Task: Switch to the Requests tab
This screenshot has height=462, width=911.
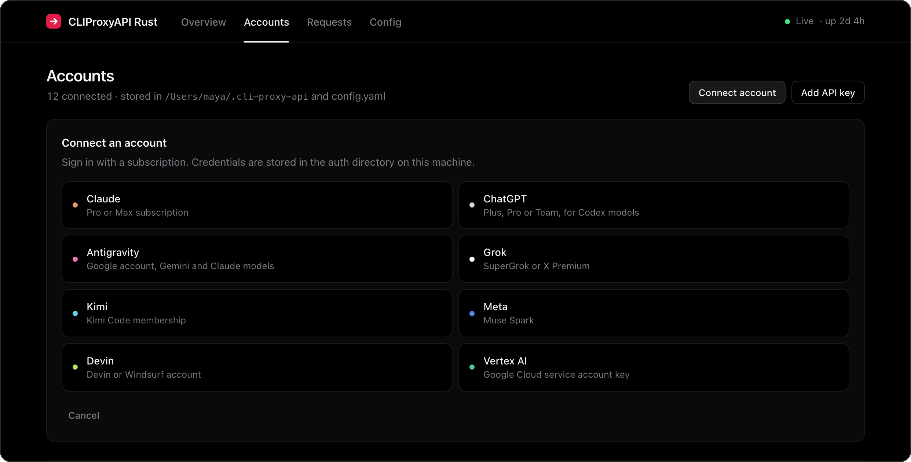Action: [329, 22]
